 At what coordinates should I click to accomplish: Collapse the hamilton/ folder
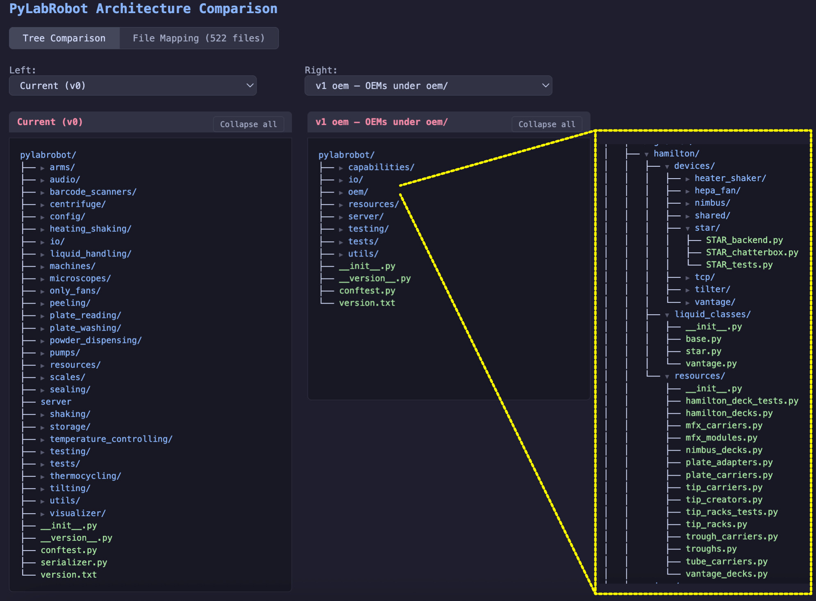click(647, 154)
